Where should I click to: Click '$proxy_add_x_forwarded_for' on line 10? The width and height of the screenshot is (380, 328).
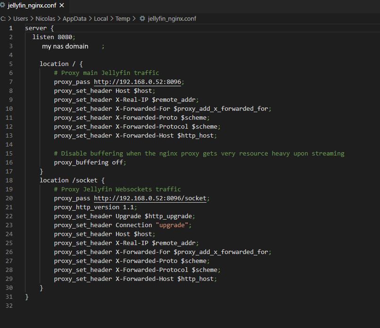coord(221,109)
